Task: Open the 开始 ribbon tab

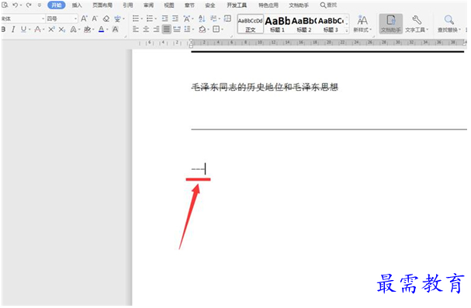Action: pos(57,5)
